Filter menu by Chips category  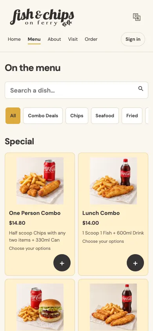tap(77, 116)
